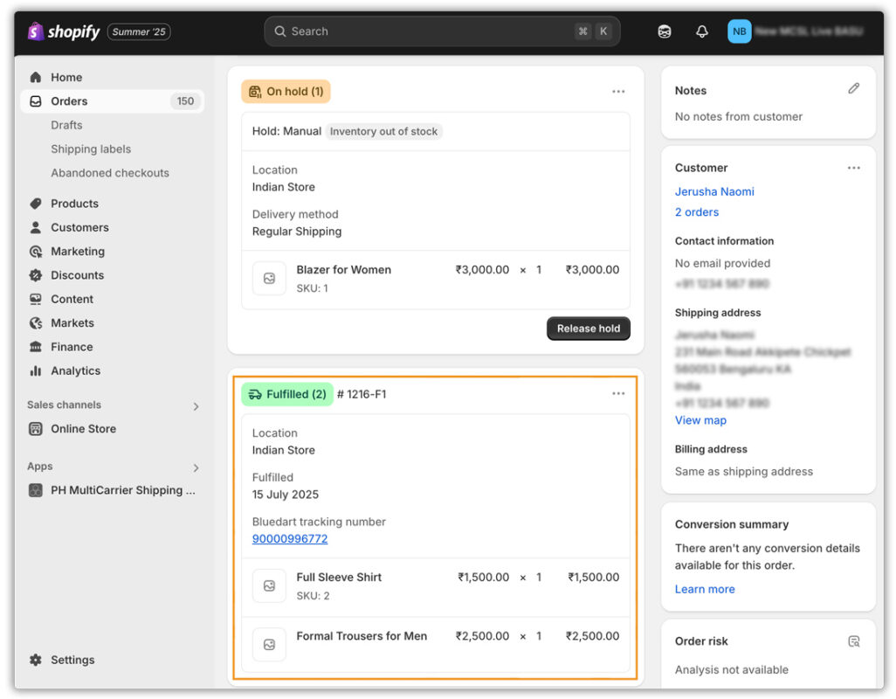The width and height of the screenshot is (896, 699).
Task: Open Formal Trousers for Men thumbnail
Action: click(269, 645)
